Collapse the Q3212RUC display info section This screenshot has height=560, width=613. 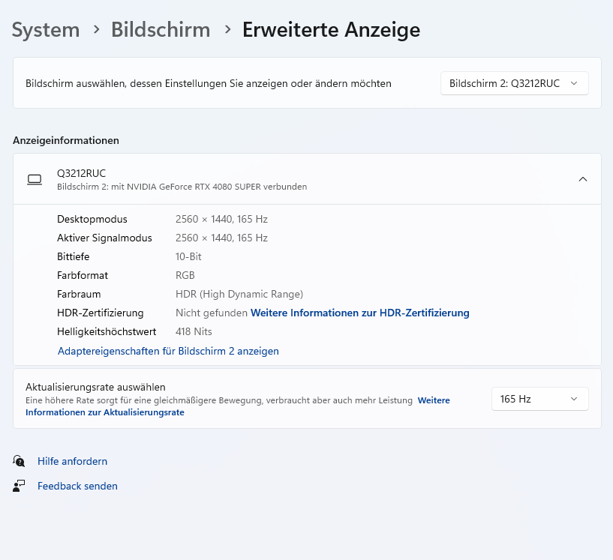pyautogui.click(x=583, y=179)
